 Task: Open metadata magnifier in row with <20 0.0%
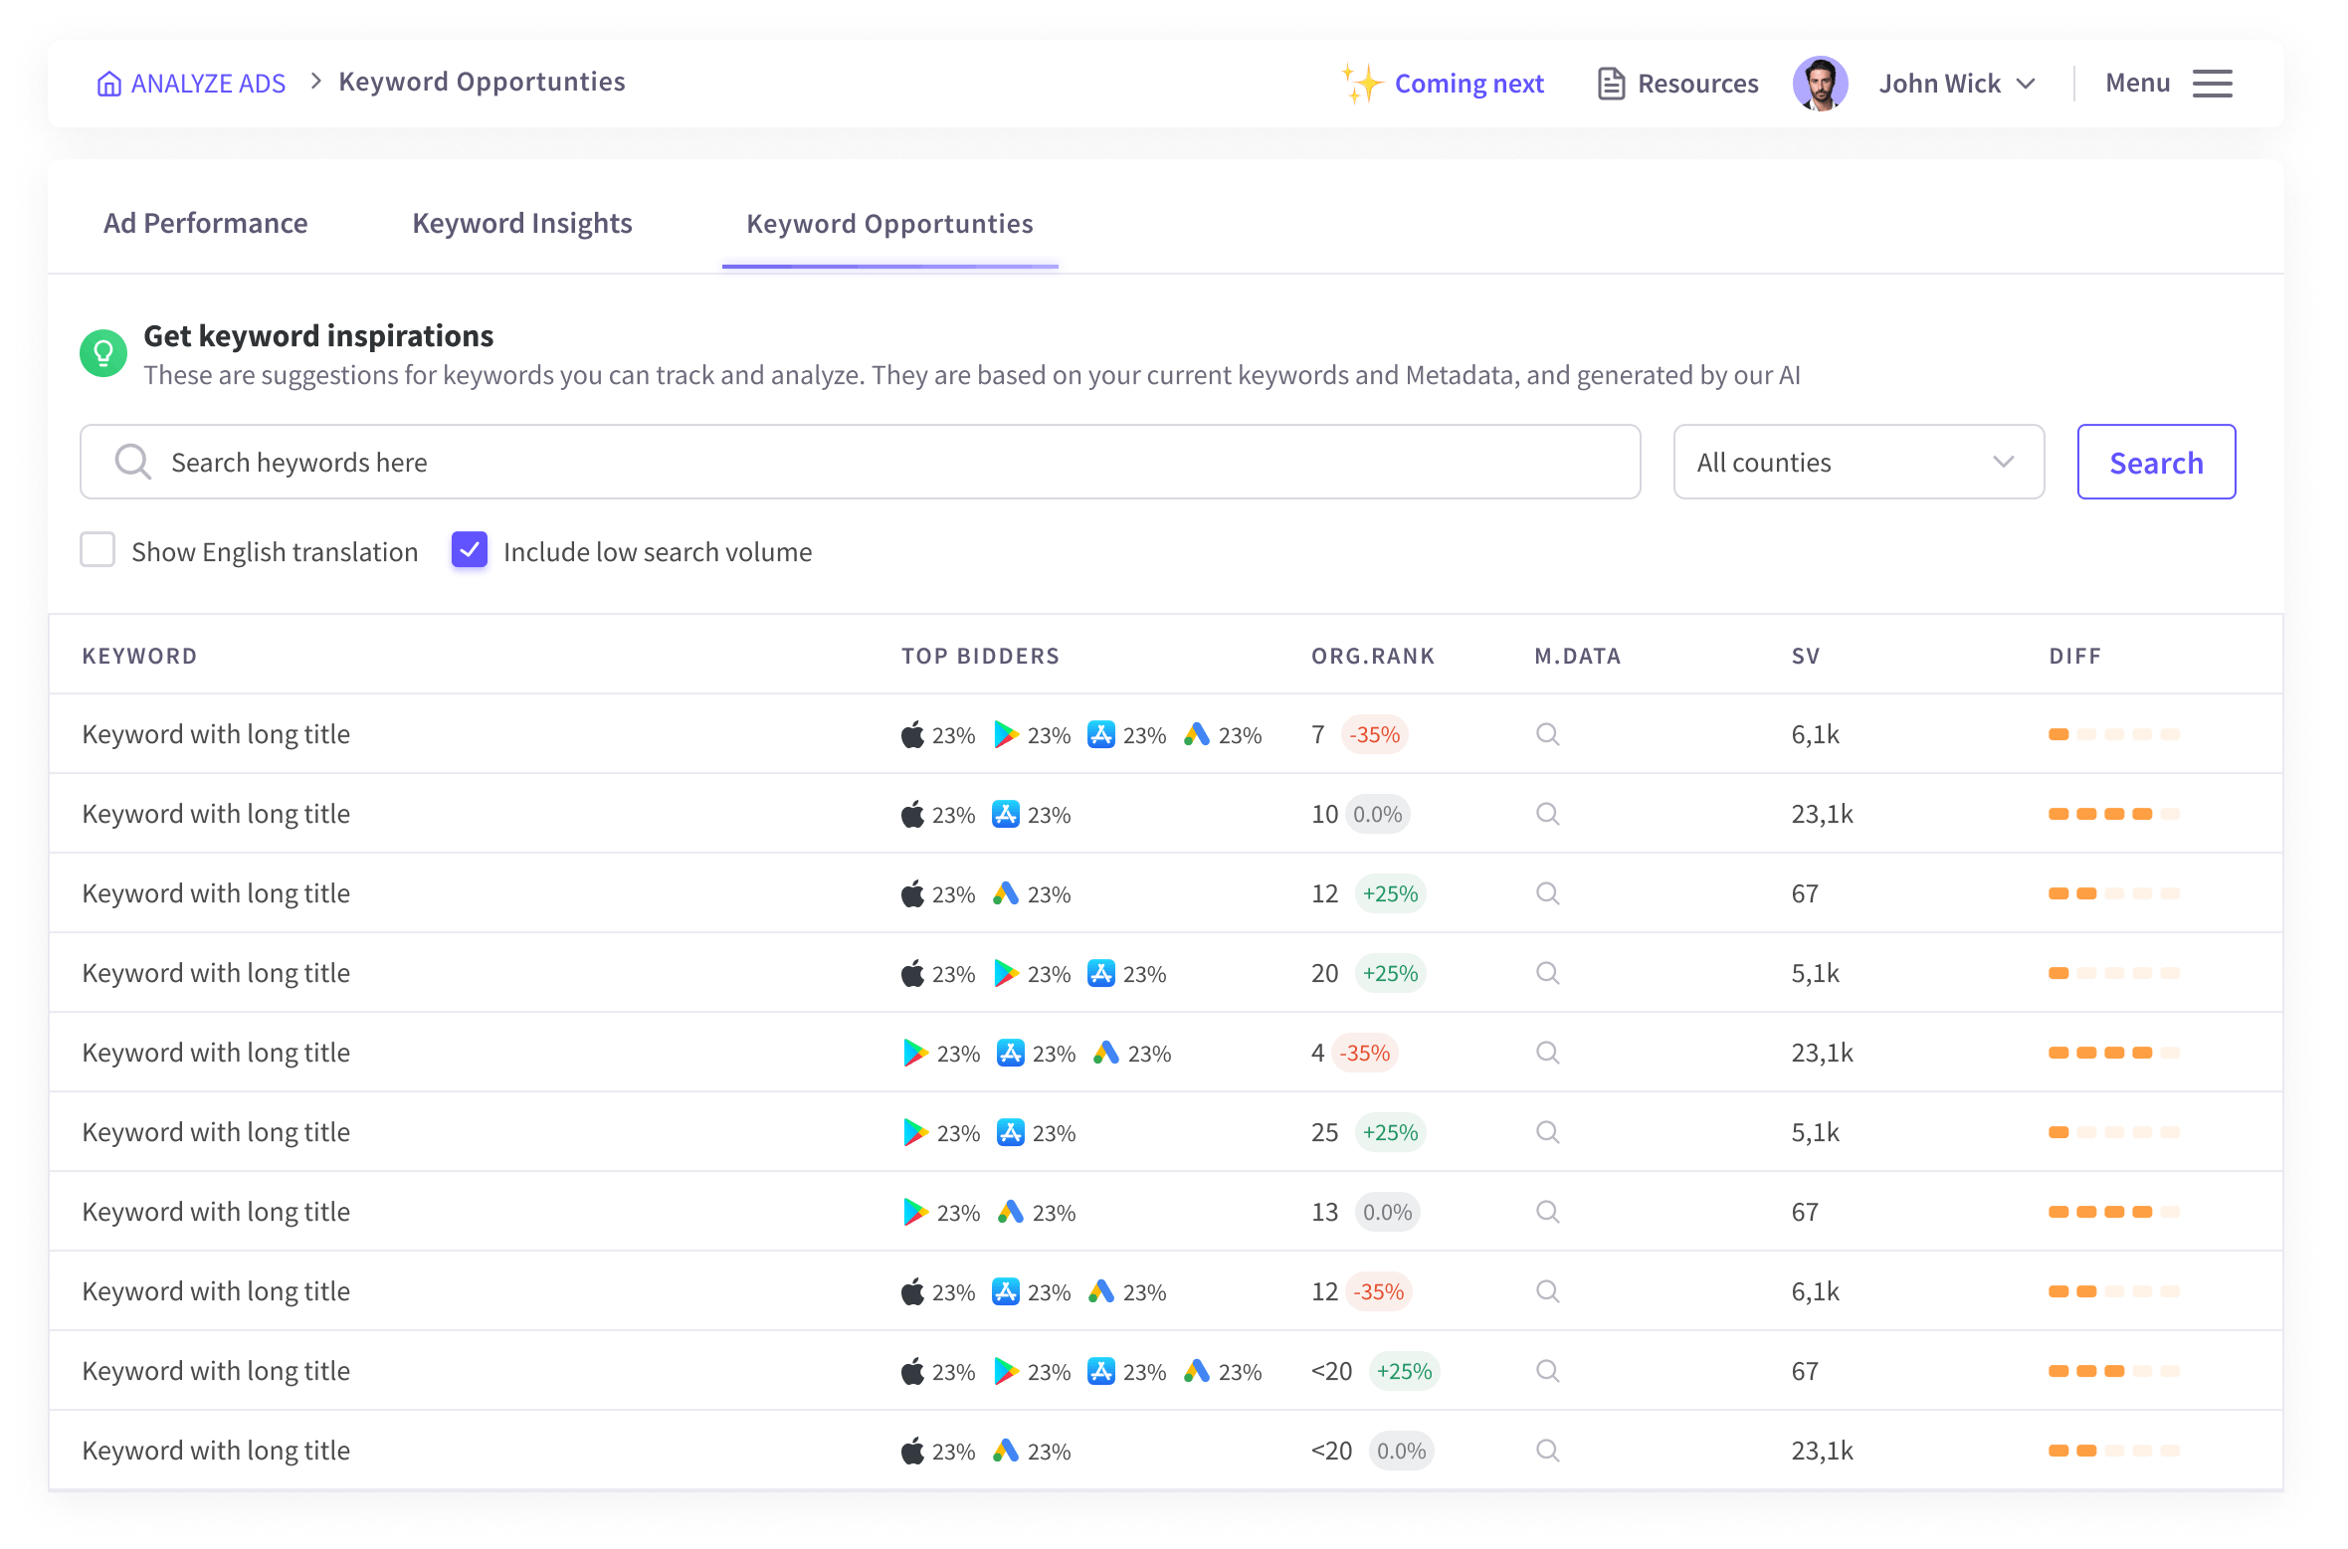coord(1547,1451)
